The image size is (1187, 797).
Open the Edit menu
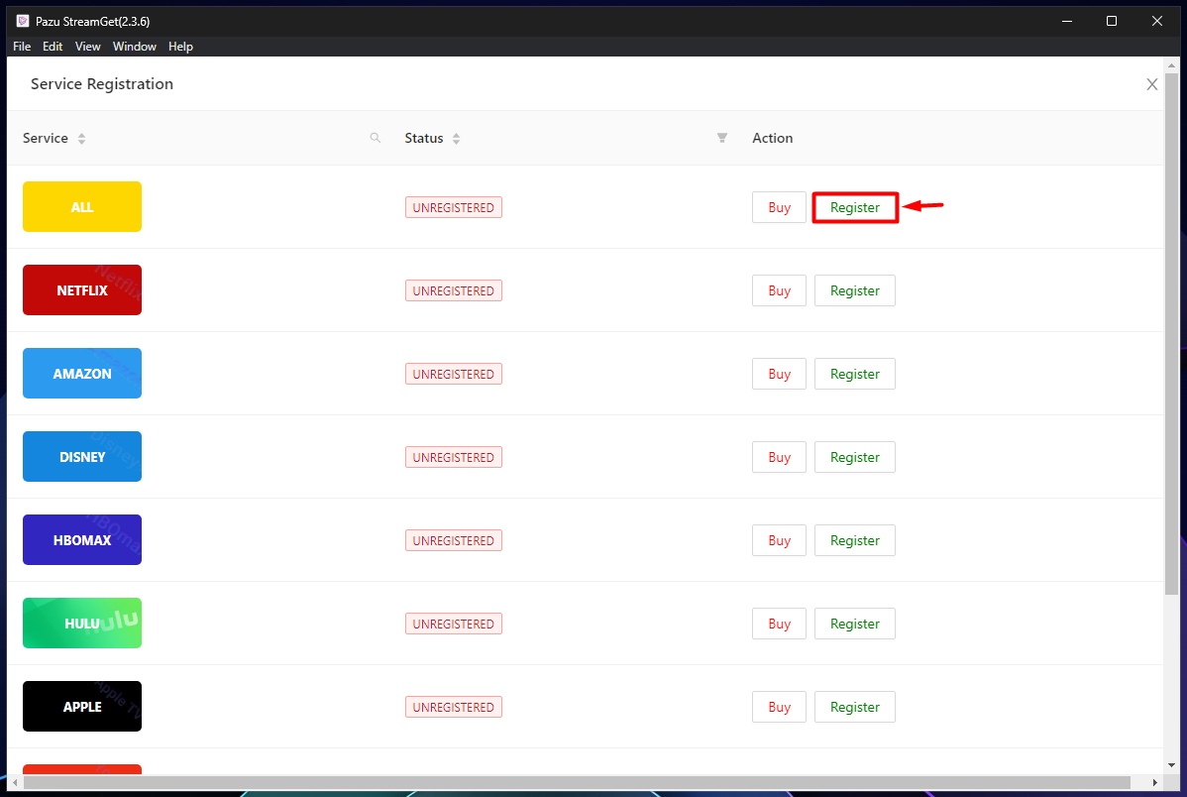(53, 47)
